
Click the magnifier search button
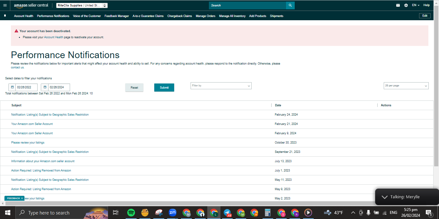tap(290, 5)
